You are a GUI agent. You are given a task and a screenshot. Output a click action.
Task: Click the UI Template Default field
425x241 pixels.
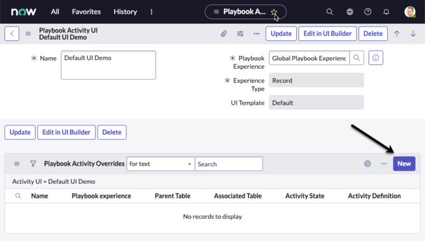coord(316,102)
